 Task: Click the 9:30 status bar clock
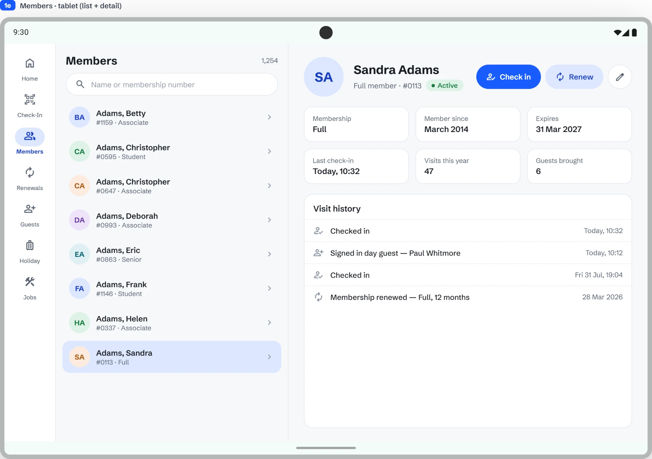click(x=21, y=32)
